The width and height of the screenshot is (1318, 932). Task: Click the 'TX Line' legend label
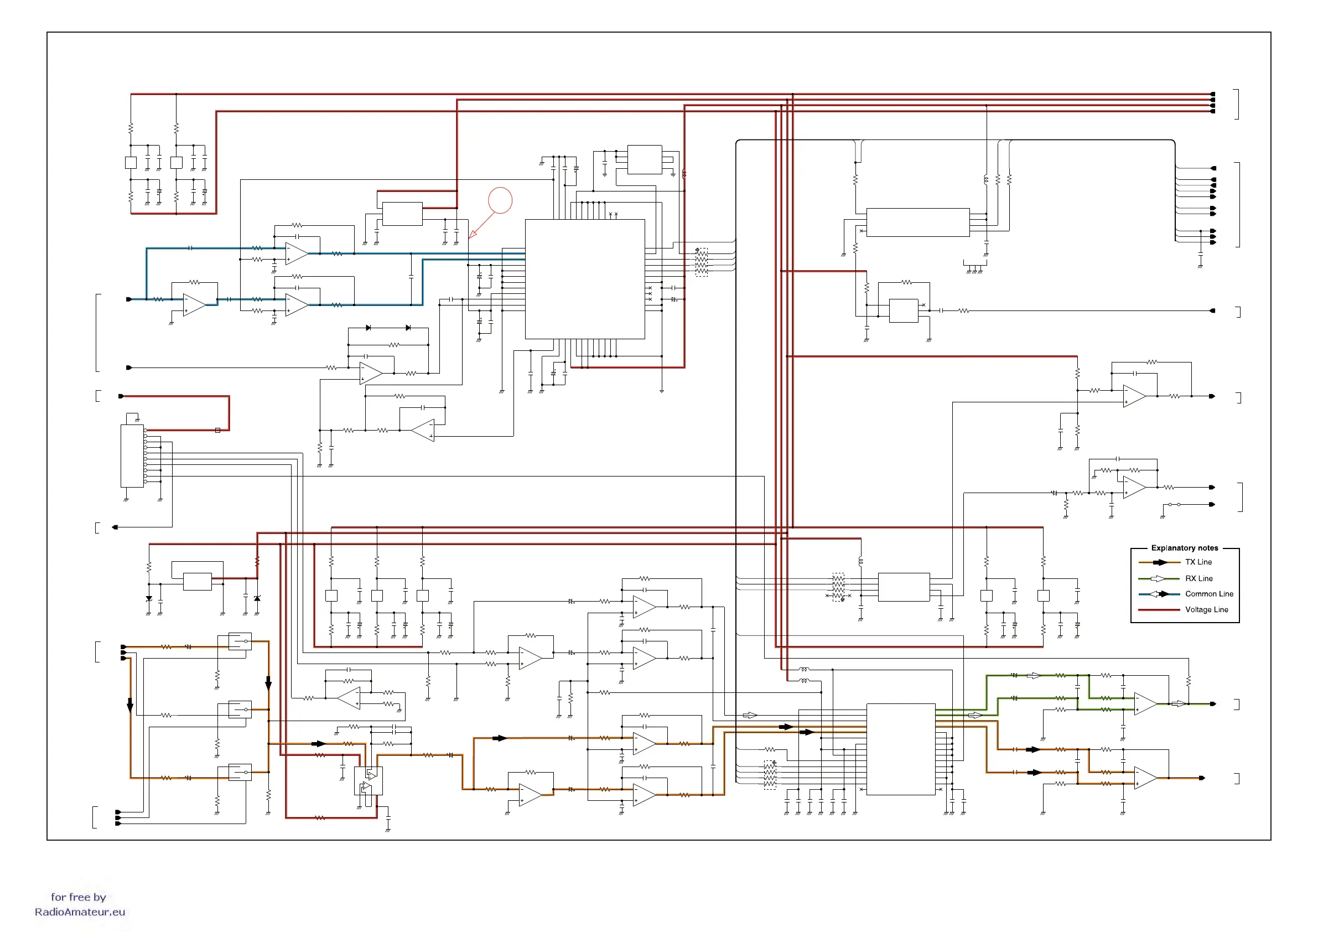click(x=1198, y=562)
